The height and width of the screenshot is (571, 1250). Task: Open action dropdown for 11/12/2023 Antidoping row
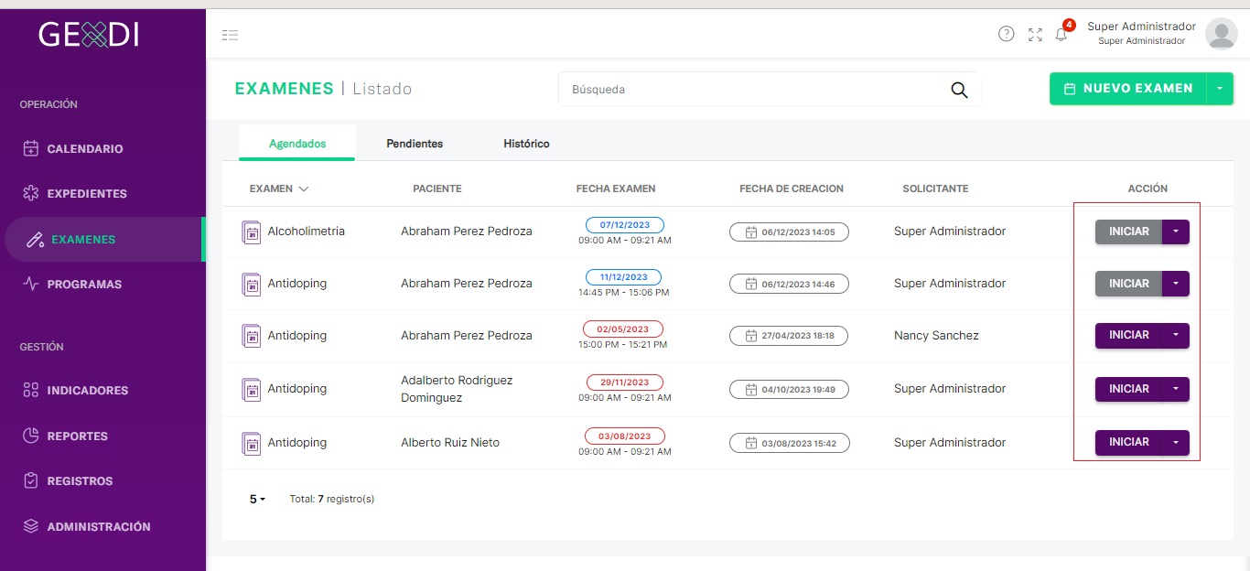[x=1176, y=284]
